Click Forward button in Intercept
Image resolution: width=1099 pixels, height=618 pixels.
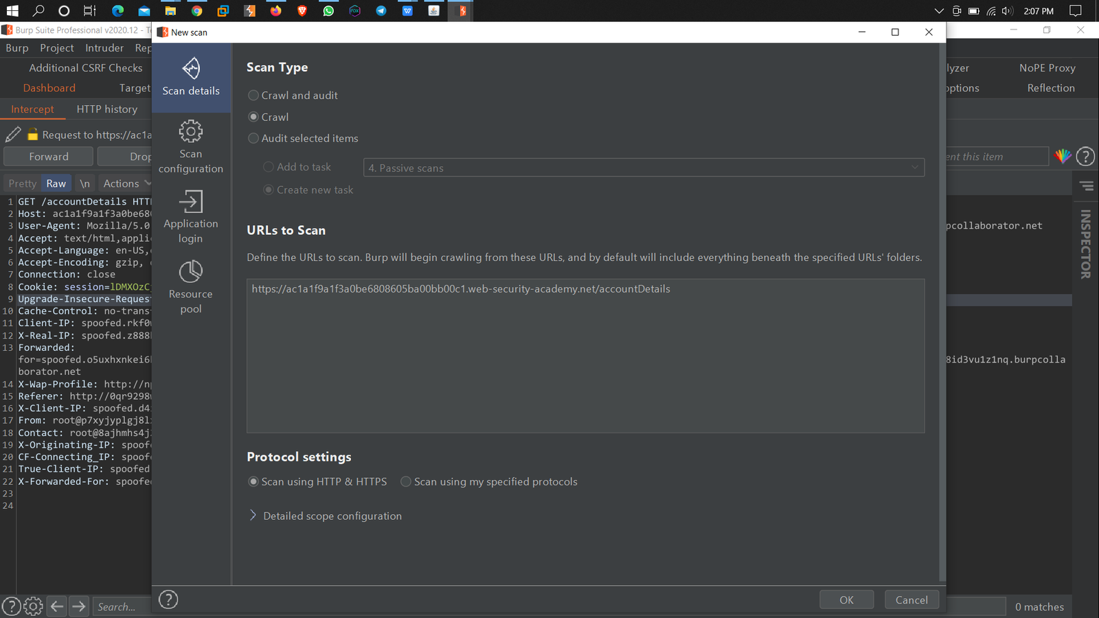point(49,157)
